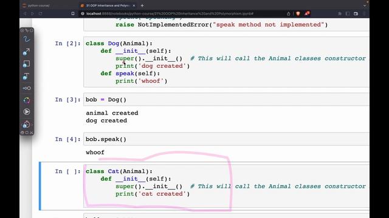The width and height of the screenshot is (389, 218).
Task: Switch to the 31 OOP Inheritance tab
Action: [107, 5]
